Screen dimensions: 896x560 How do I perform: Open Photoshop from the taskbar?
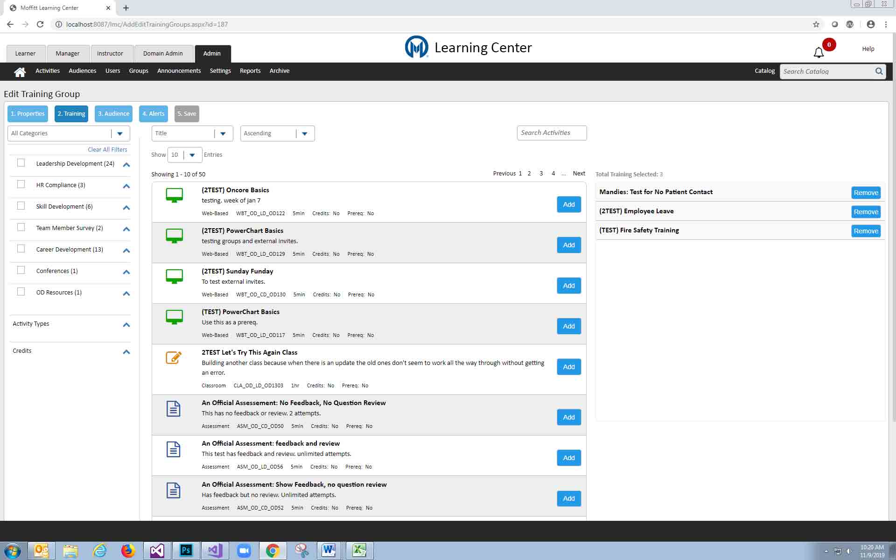(186, 550)
